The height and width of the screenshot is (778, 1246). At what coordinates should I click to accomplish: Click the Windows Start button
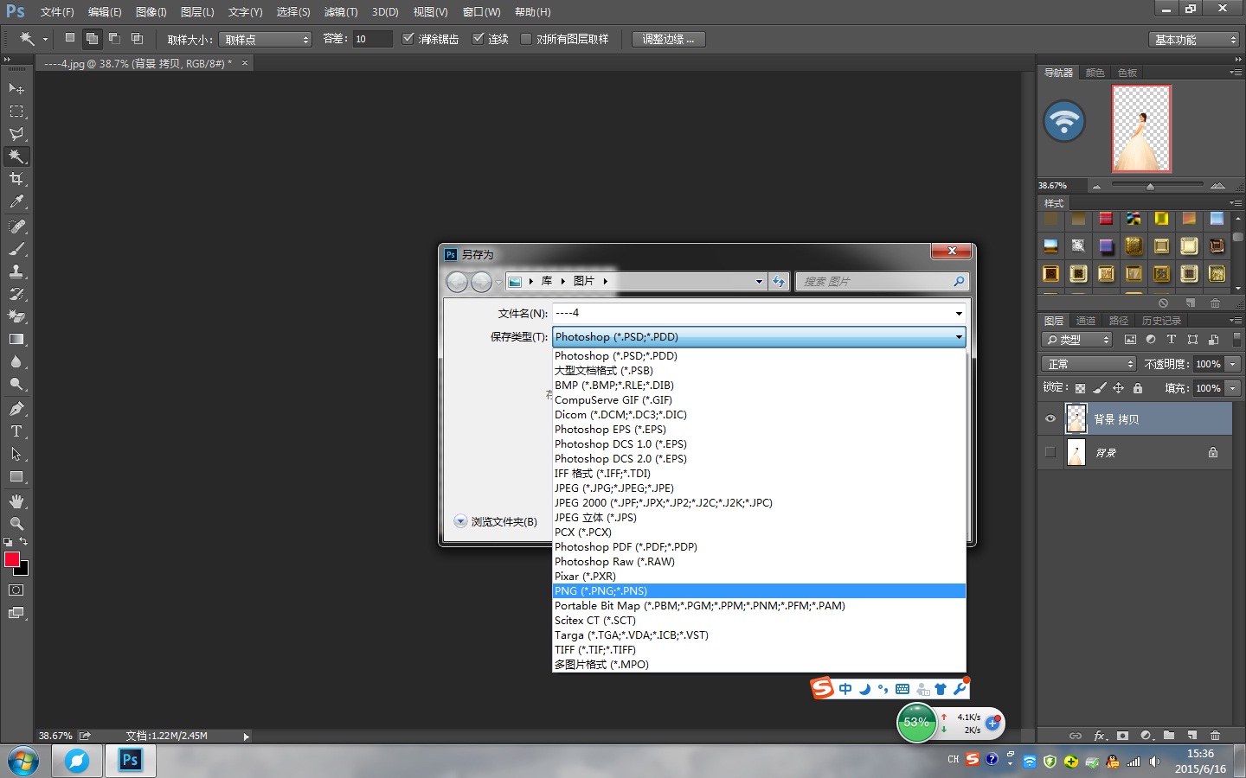pyautogui.click(x=23, y=762)
